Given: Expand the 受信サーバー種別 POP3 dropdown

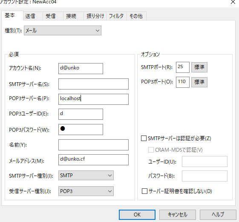Looking at the screenshot, I should click(x=86, y=191).
